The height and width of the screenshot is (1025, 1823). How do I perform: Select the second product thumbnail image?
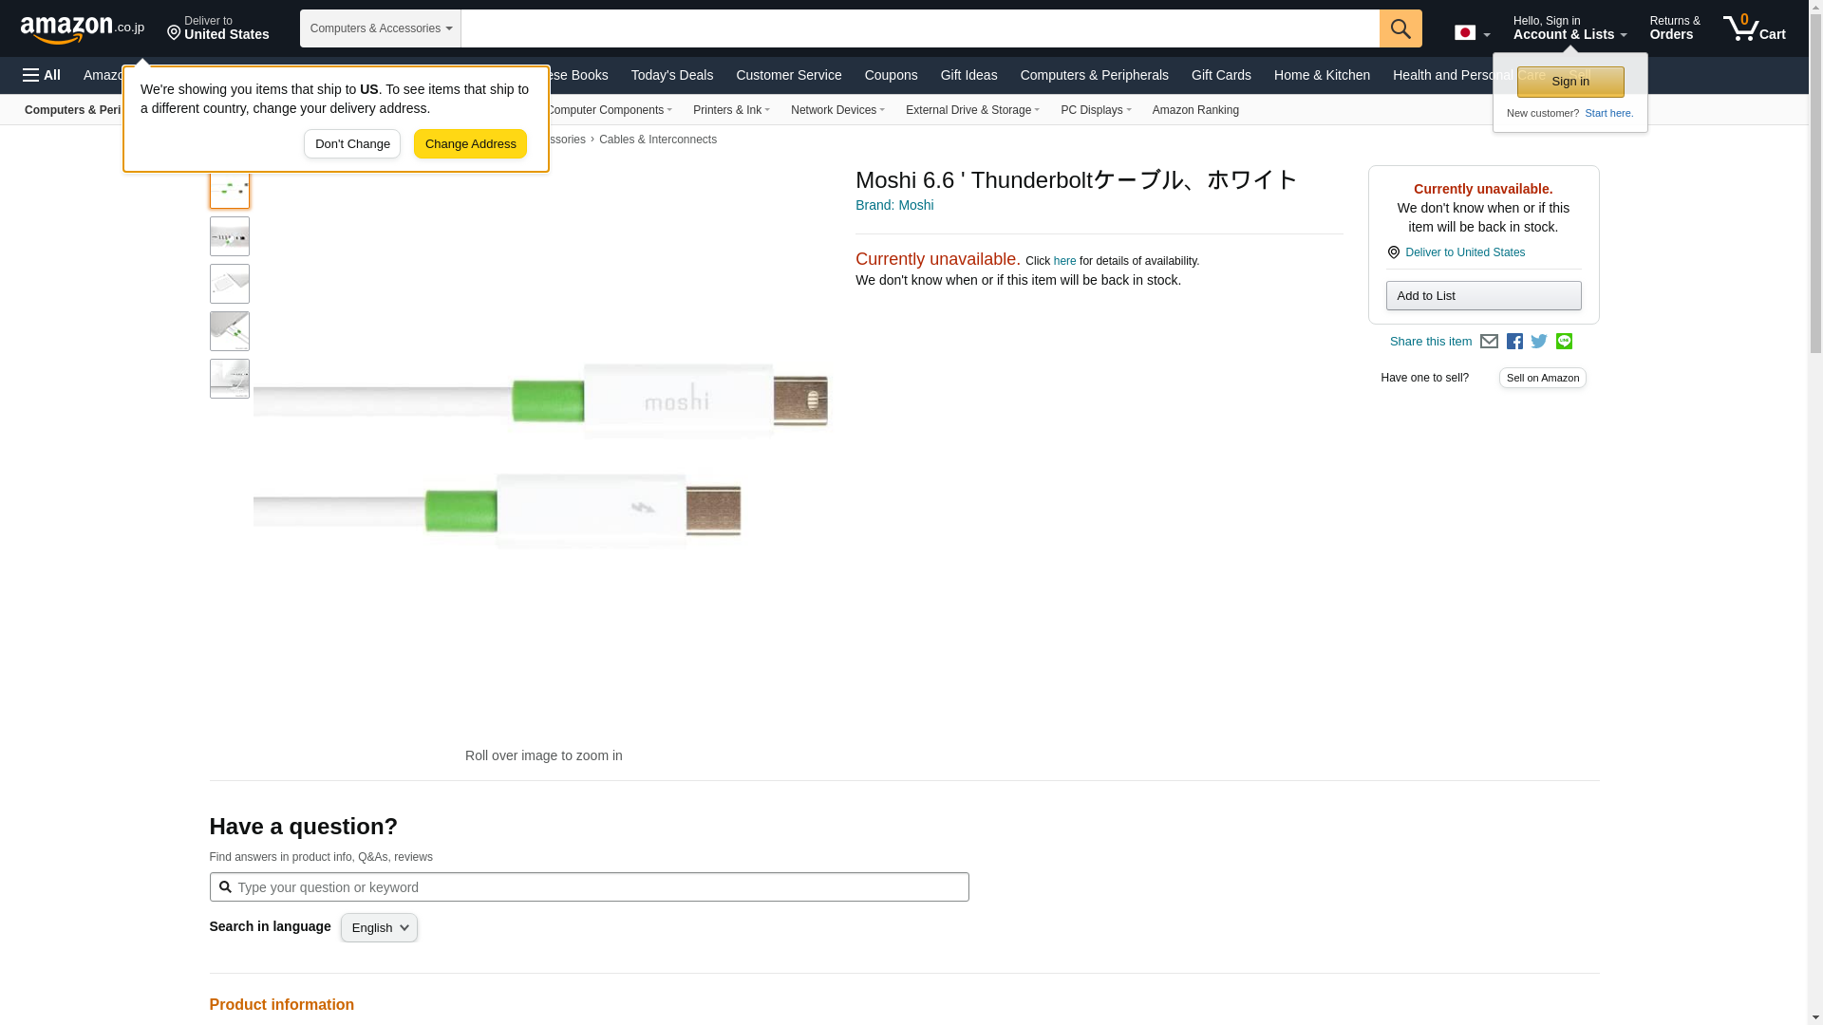coord(229,236)
